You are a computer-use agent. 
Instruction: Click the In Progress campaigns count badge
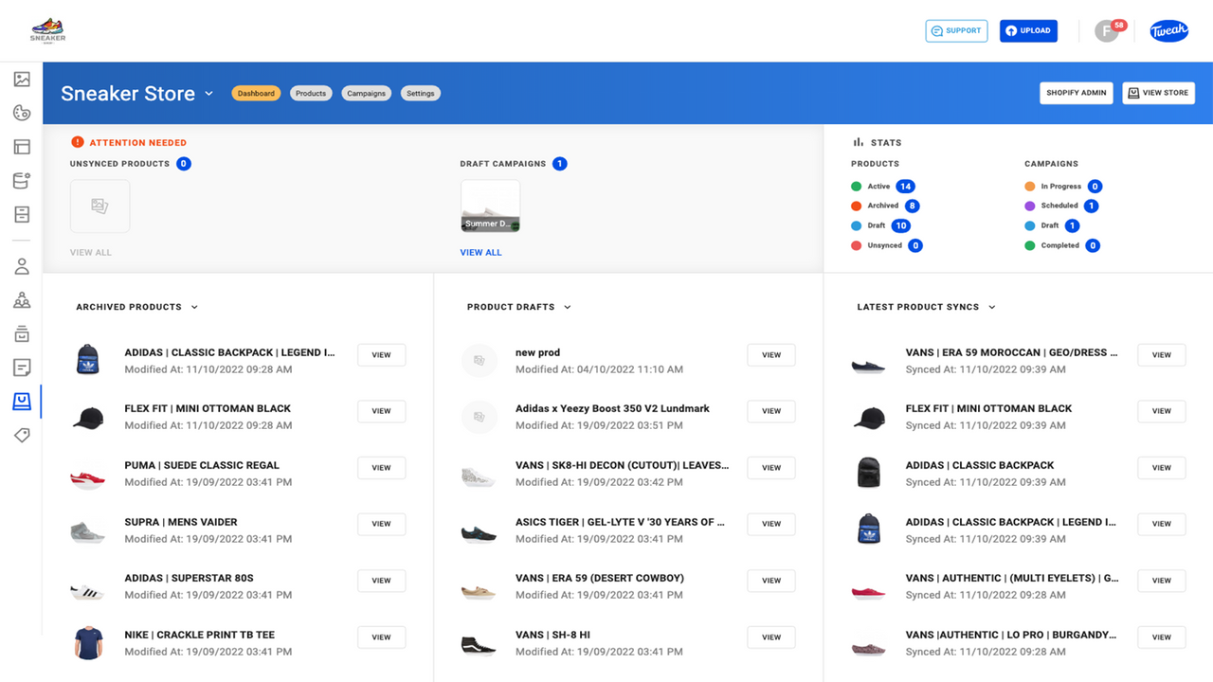point(1095,187)
